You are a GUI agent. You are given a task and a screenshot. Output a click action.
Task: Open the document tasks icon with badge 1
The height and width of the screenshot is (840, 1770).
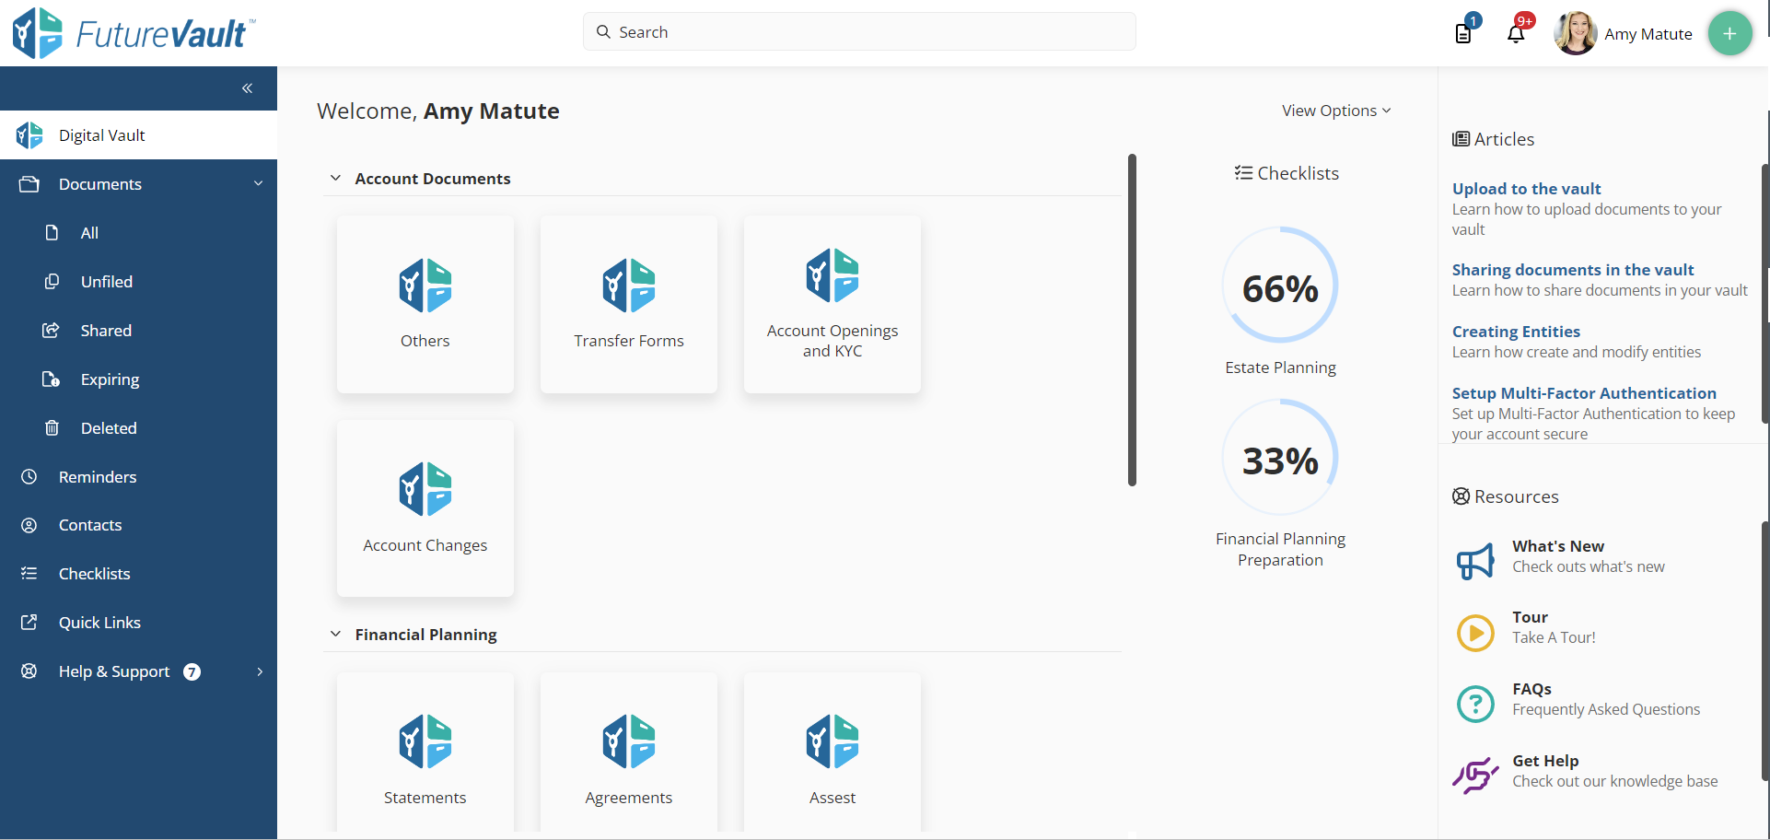click(1463, 33)
